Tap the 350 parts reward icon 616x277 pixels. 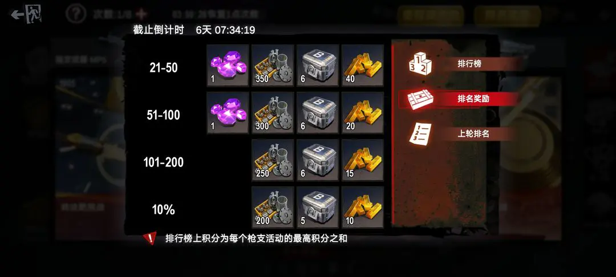click(273, 65)
